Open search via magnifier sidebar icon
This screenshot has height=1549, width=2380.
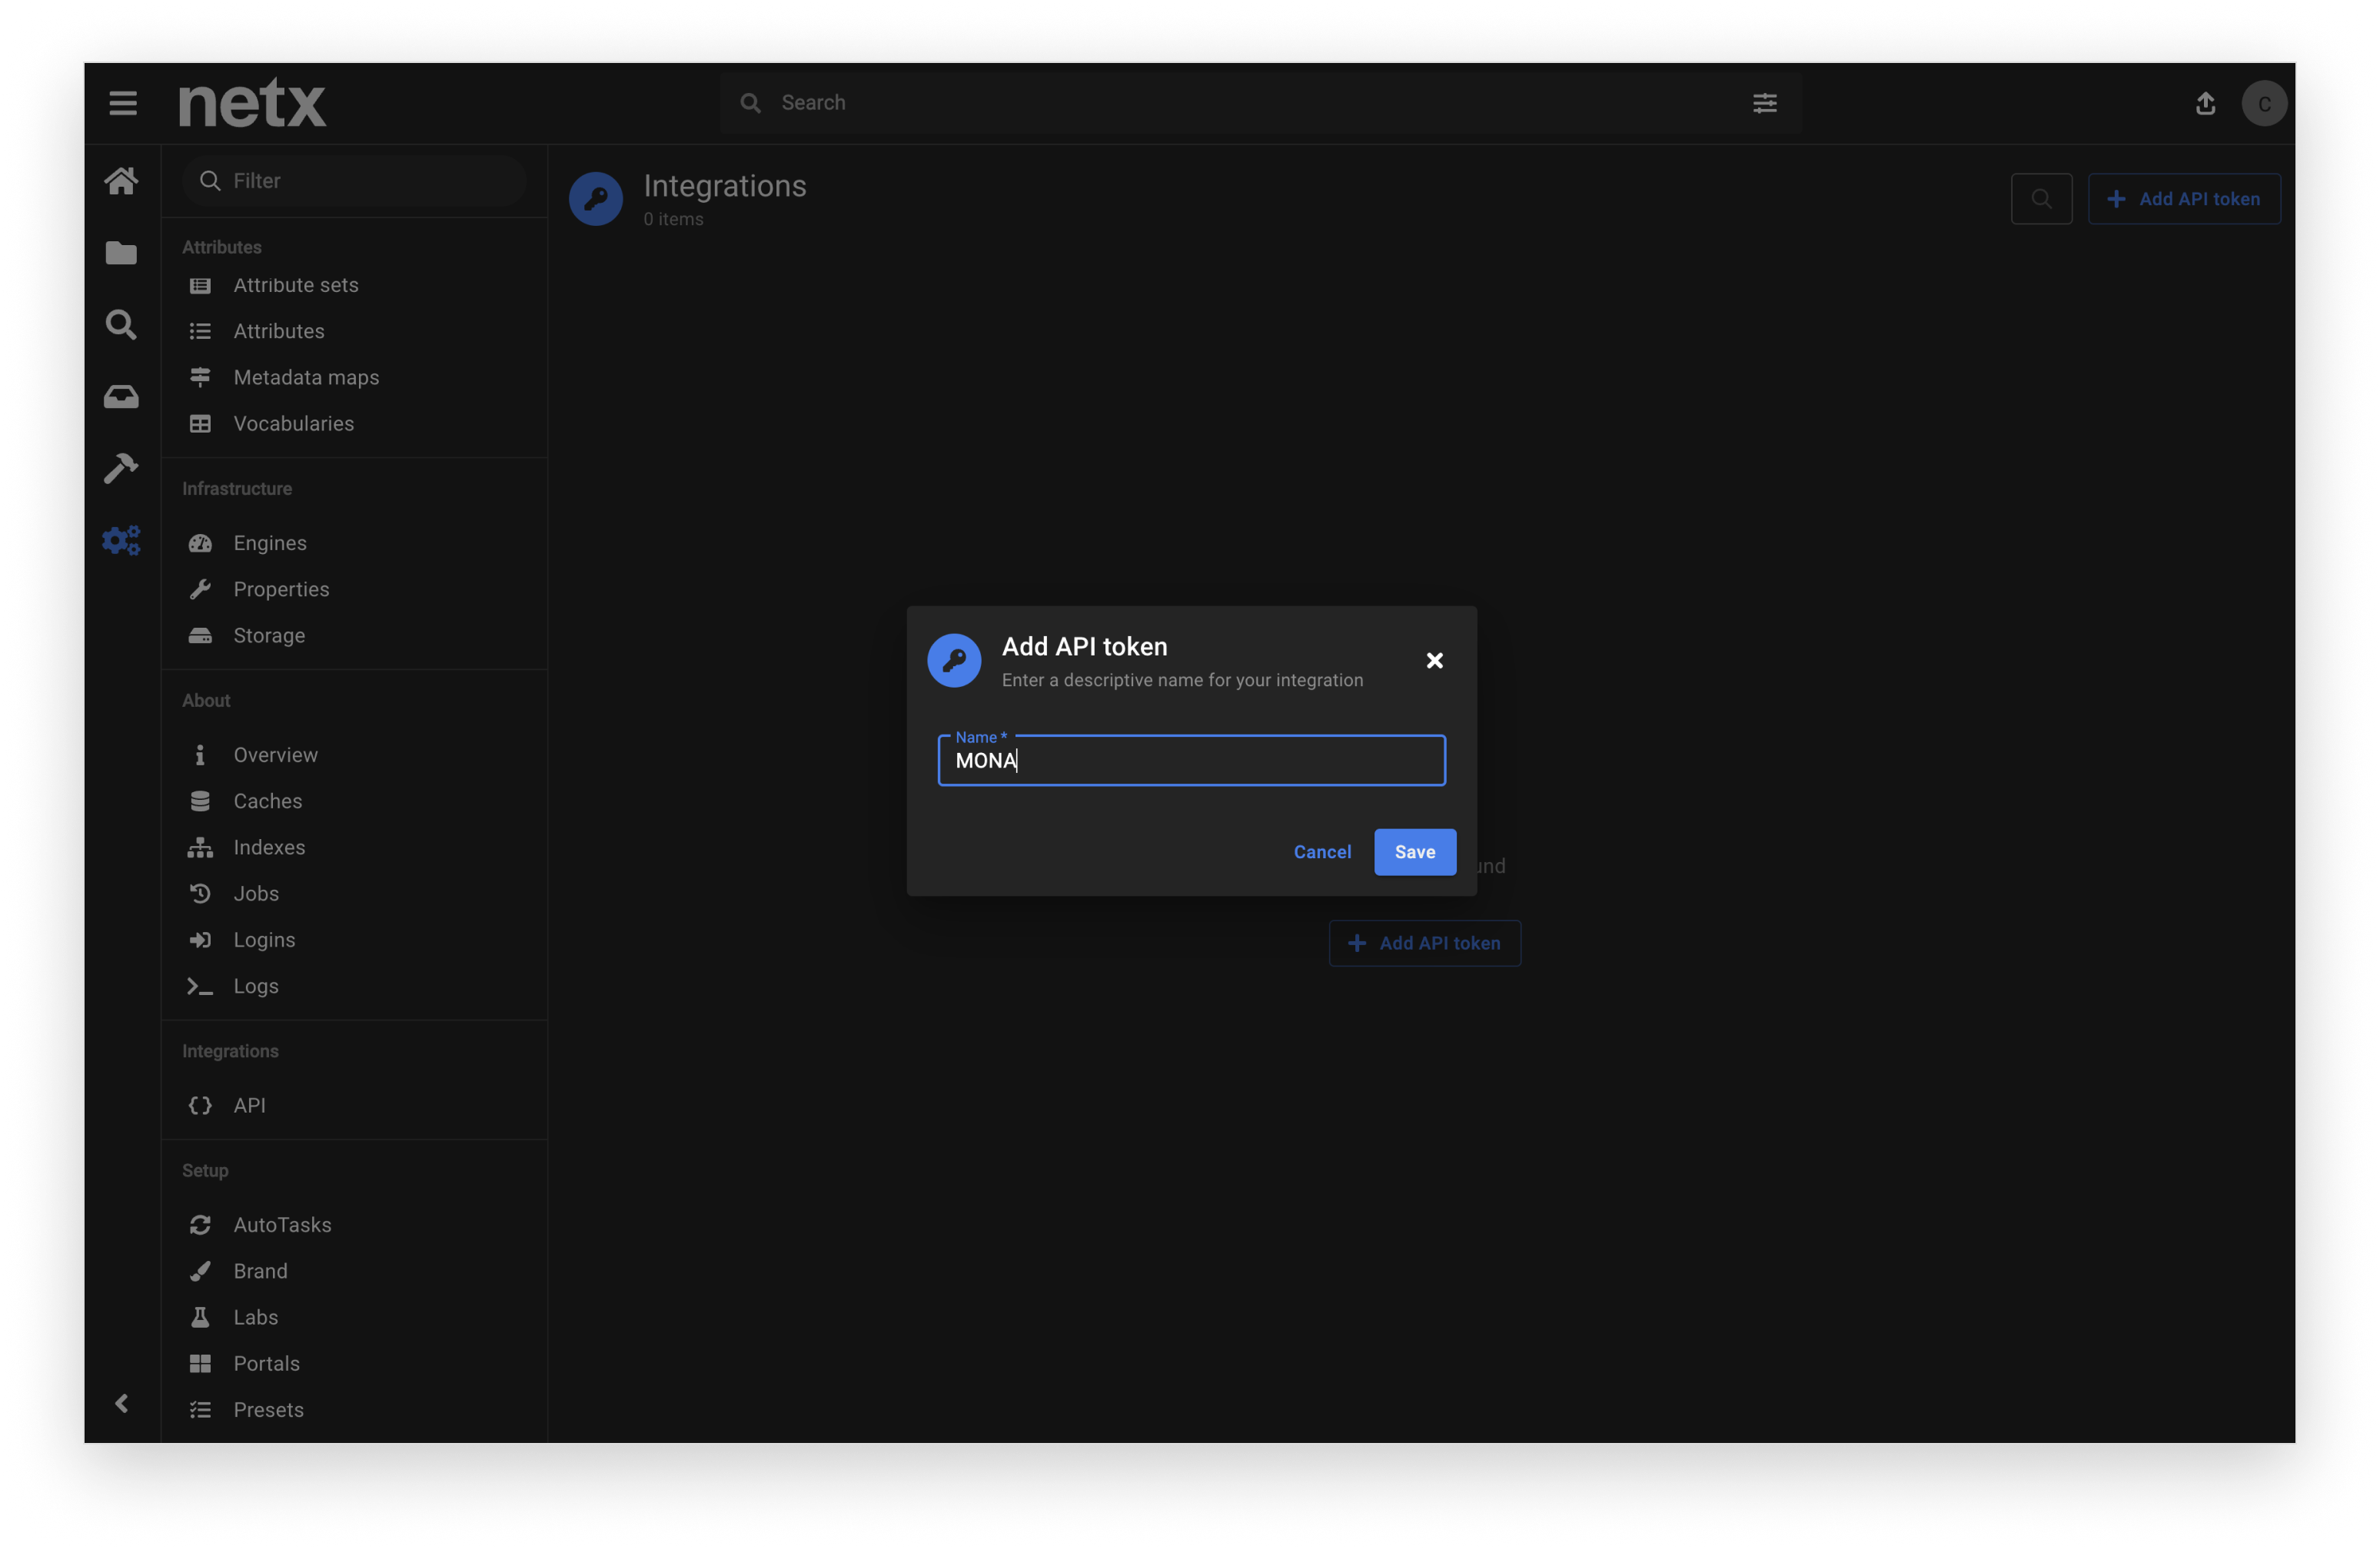tap(121, 325)
